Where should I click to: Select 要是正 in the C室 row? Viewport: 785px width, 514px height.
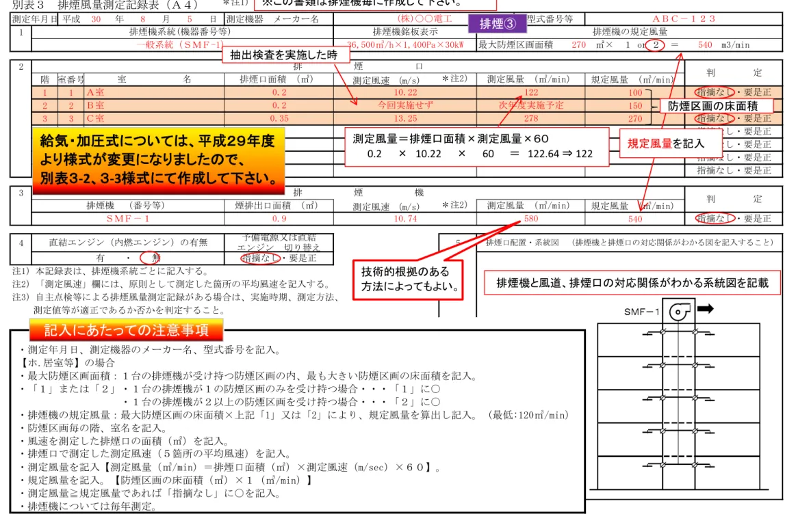pyautogui.click(x=757, y=118)
